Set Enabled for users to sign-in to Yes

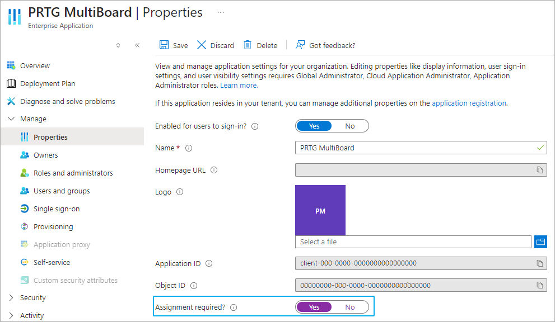coord(314,126)
